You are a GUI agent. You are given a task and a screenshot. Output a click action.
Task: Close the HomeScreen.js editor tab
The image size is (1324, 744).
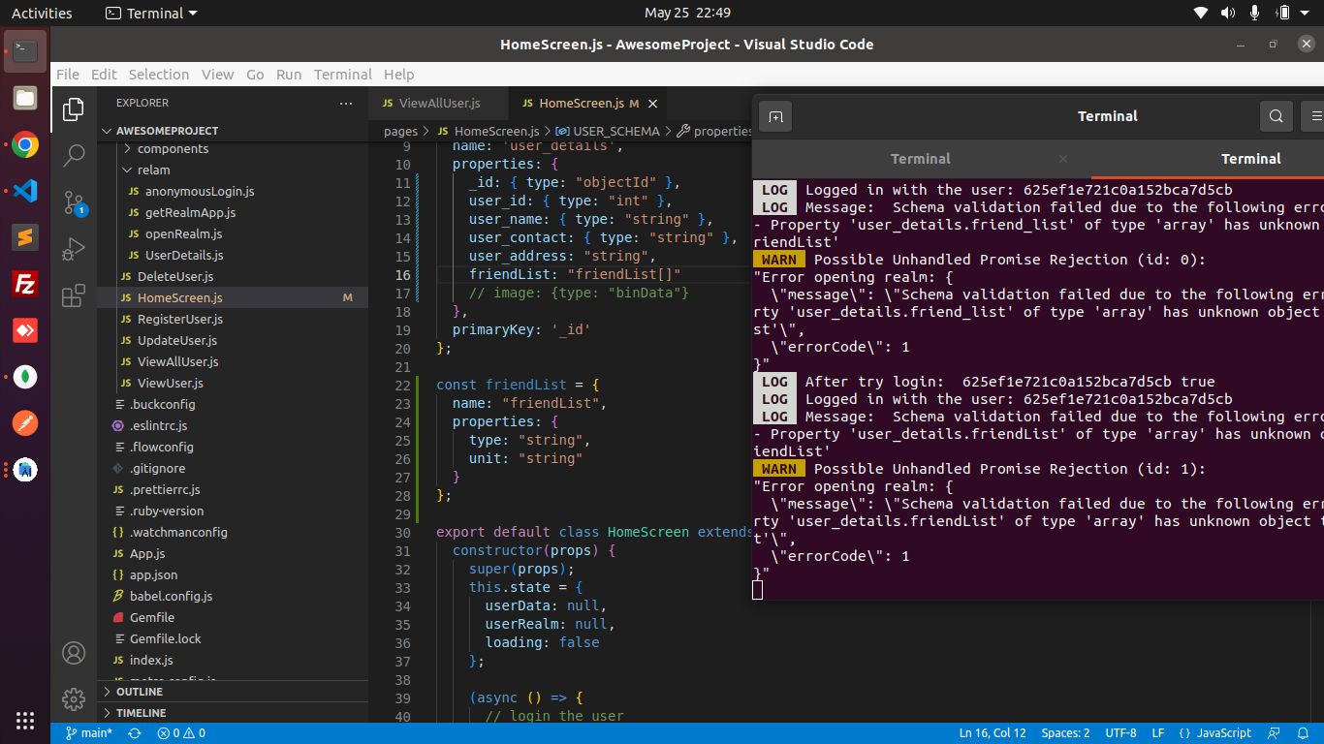coord(652,104)
